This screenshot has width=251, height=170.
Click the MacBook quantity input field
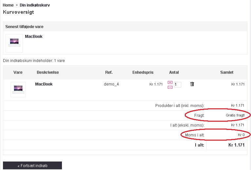178,85
